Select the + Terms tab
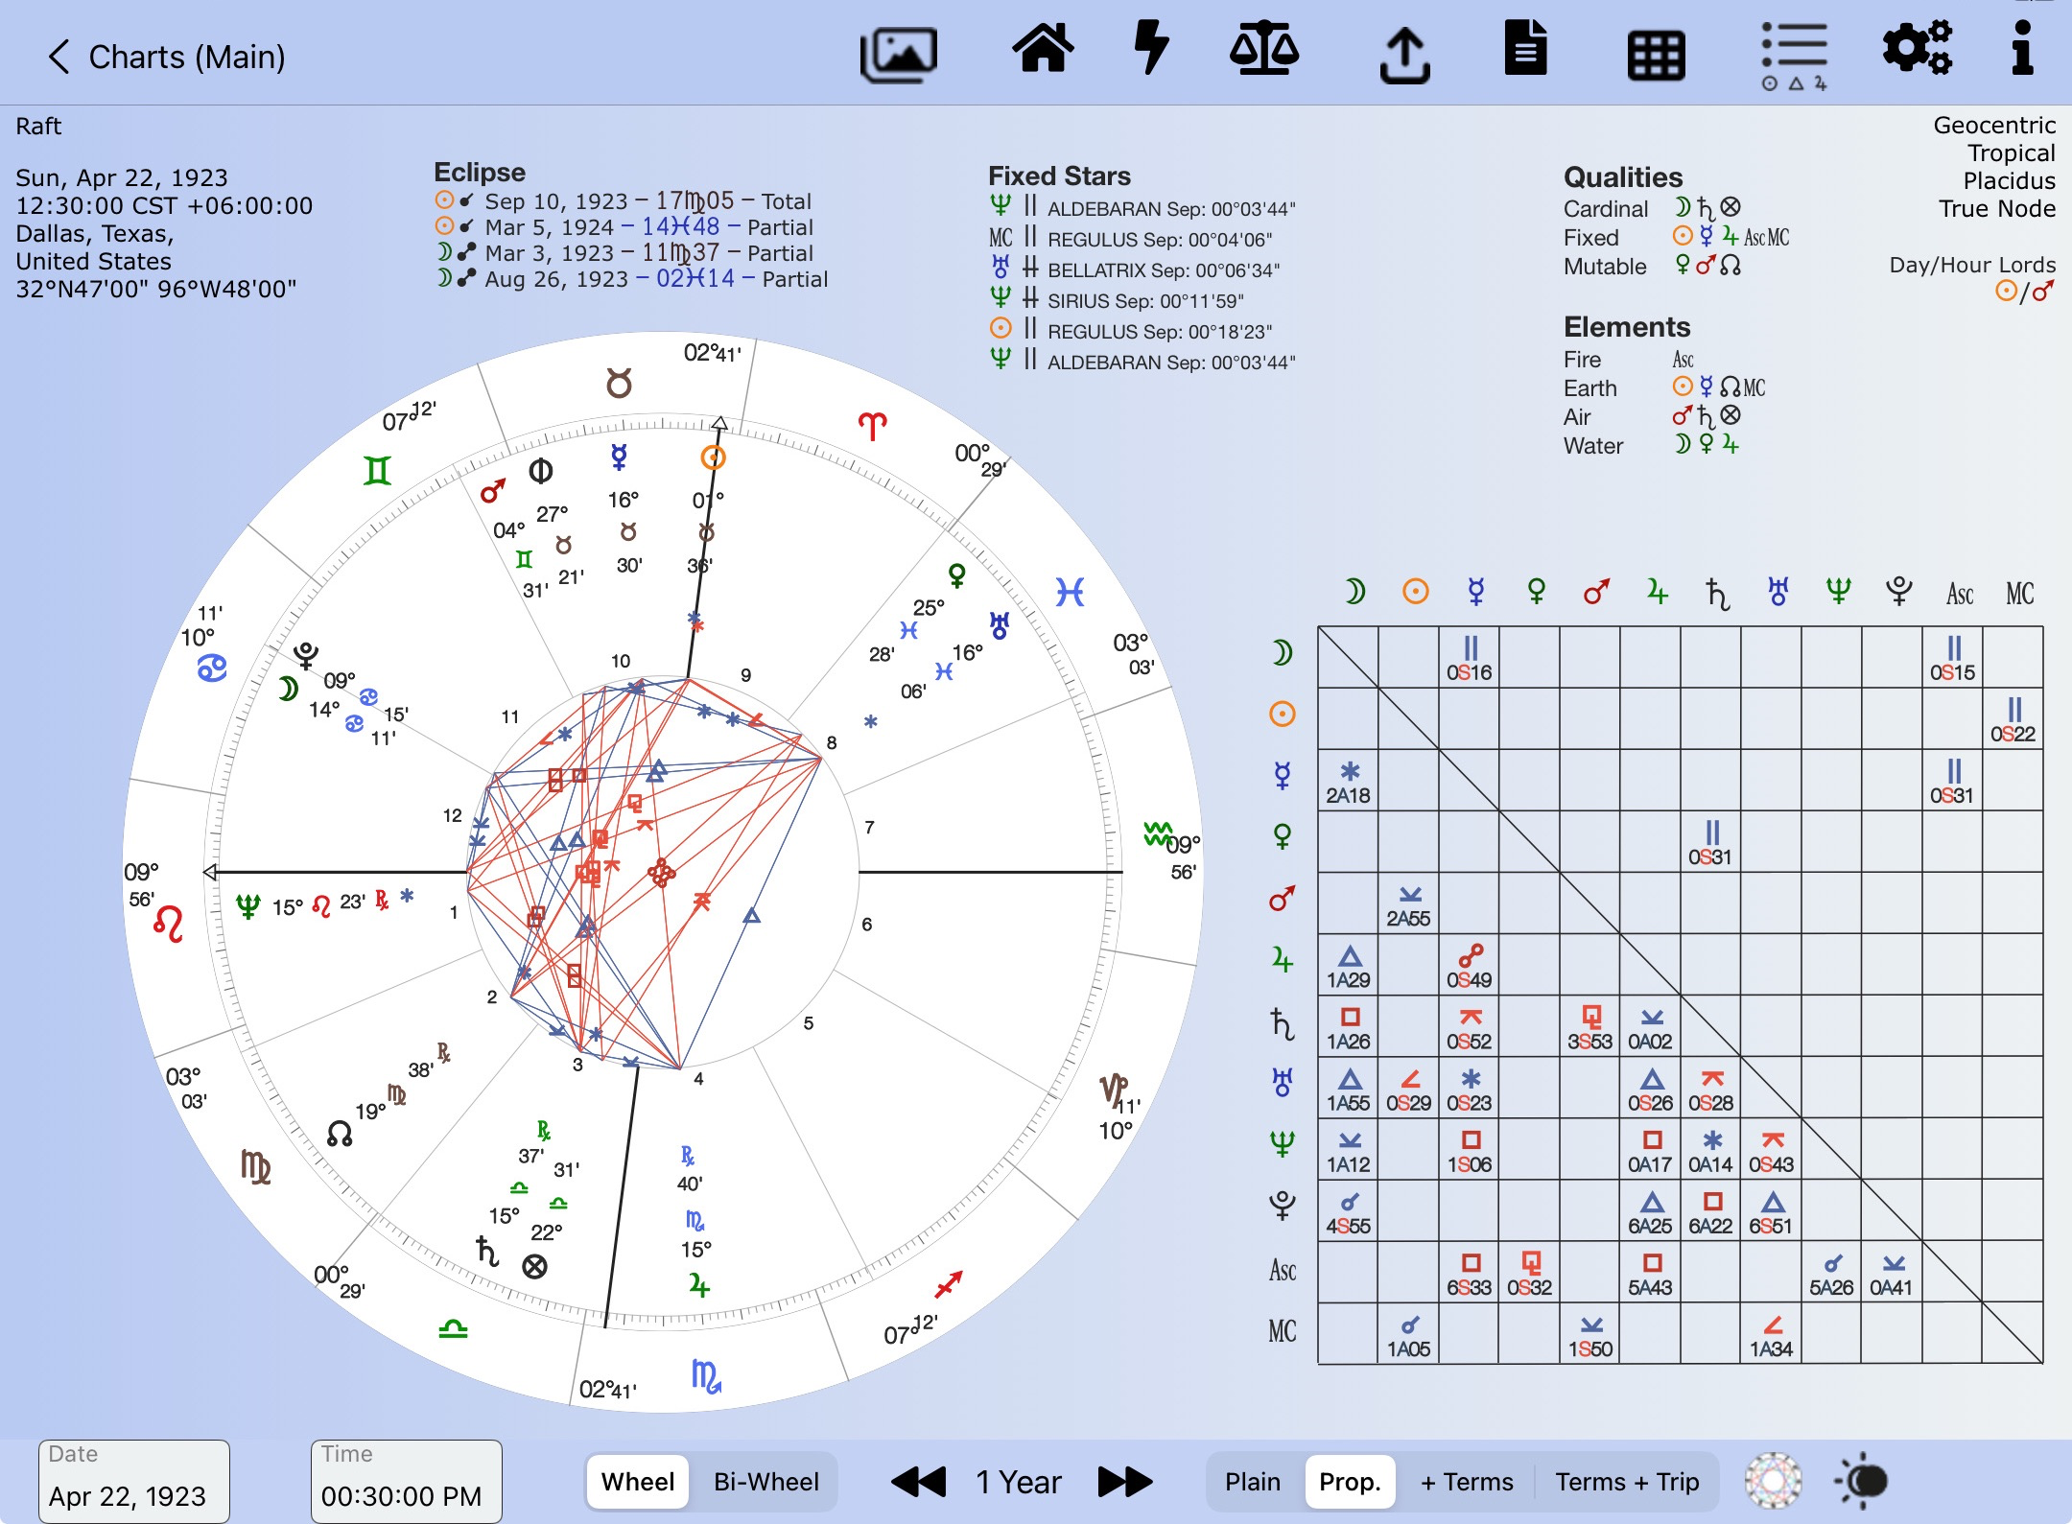Viewport: 2072px width, 1524px height. coord(1466,1482)
